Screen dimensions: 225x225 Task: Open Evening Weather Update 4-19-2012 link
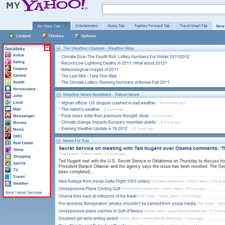point(94,129)
